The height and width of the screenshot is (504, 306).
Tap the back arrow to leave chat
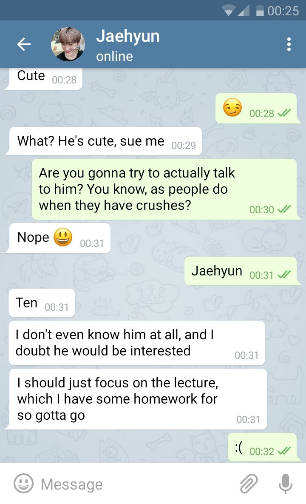[x=24, y=44]
